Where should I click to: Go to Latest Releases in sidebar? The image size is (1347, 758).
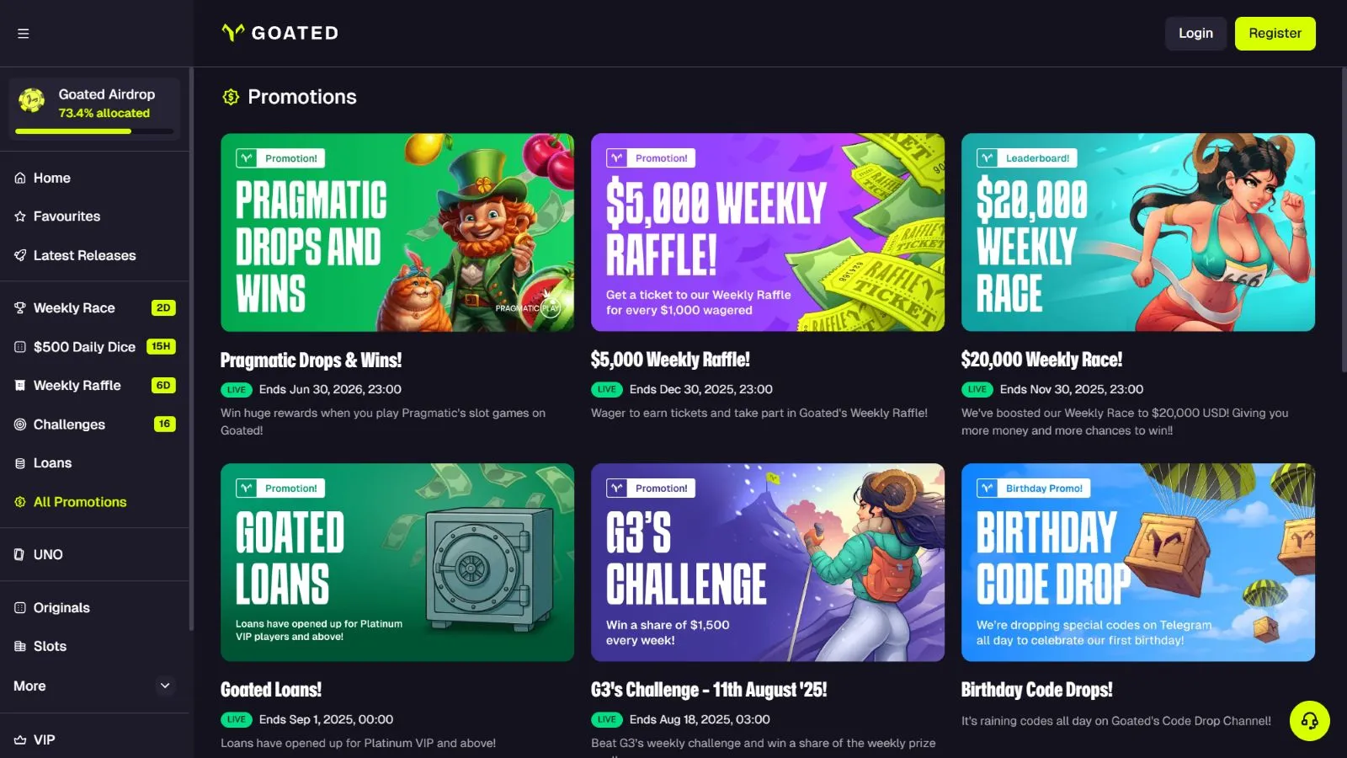click(x=84, y=255)
